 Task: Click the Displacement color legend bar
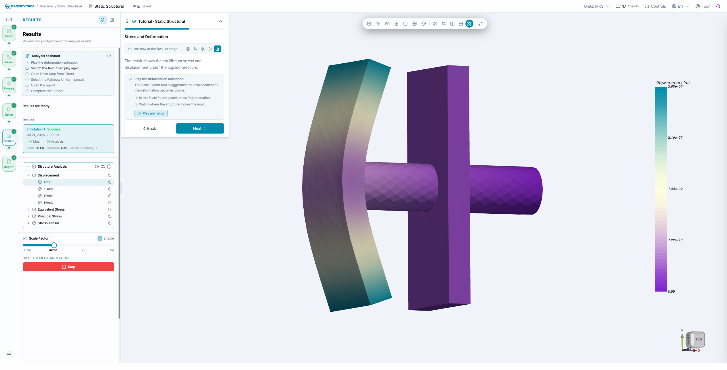[661, 189]
